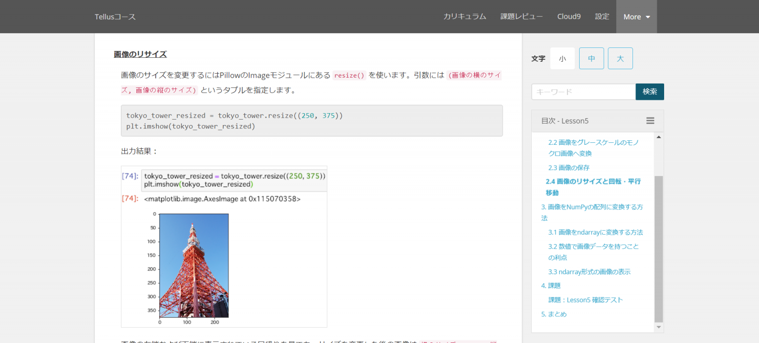Click the 出力結果： label

pos(139,151)
